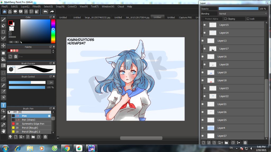
Task: Select the Magic Wand tool
Action: tap(3, 85)
